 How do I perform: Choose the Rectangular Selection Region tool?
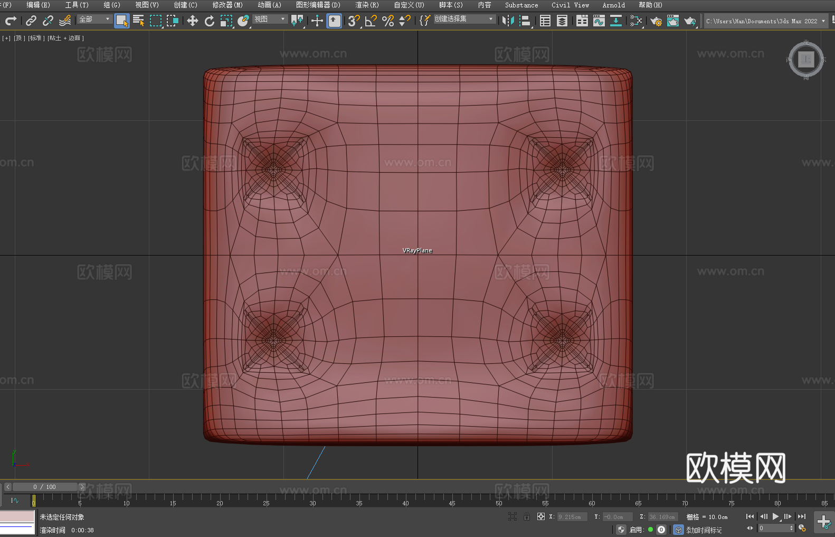point(156,21)
